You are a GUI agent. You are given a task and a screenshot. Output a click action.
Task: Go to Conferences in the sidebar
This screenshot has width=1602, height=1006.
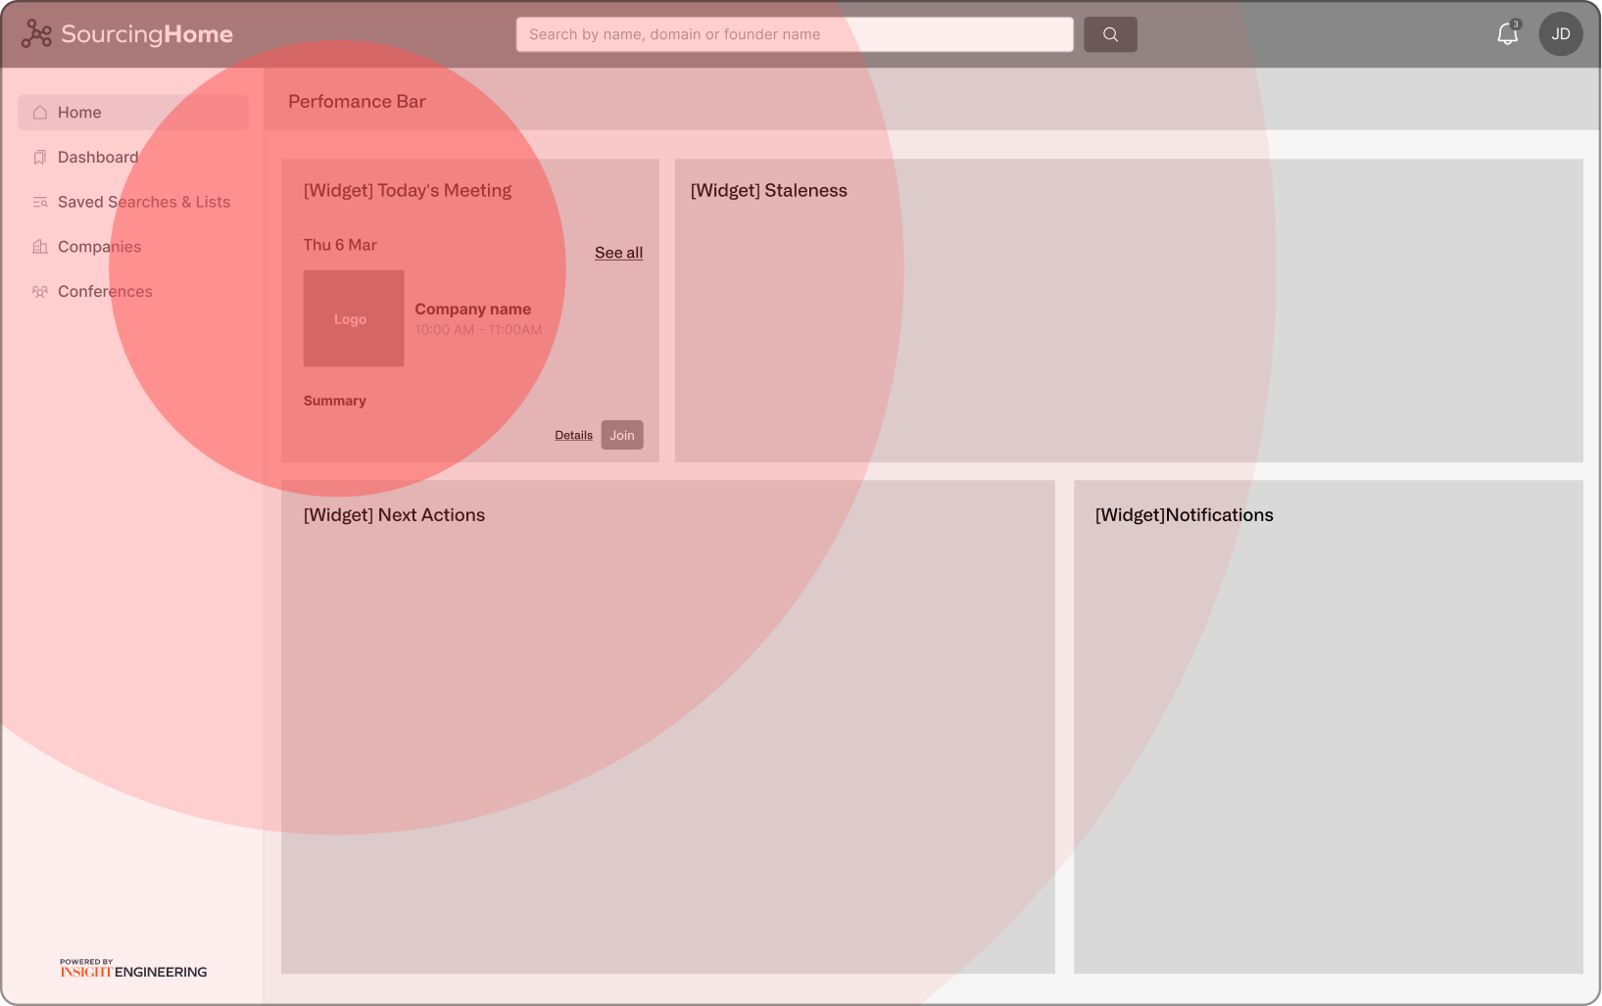[104, 292]
